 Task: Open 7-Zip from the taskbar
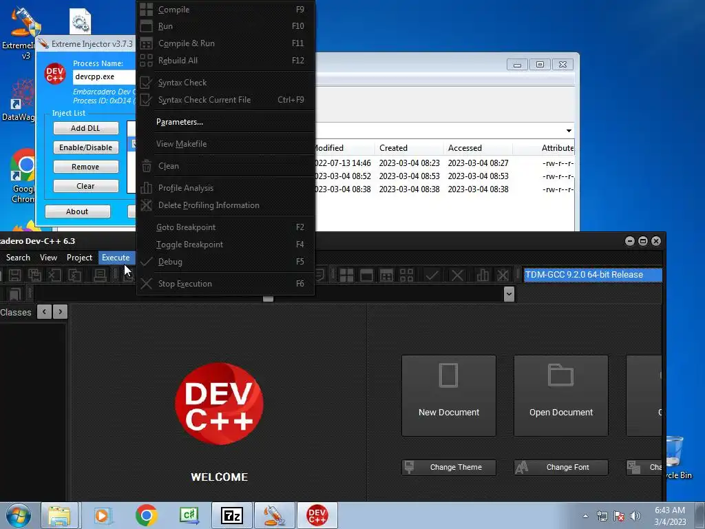point(232,515)
